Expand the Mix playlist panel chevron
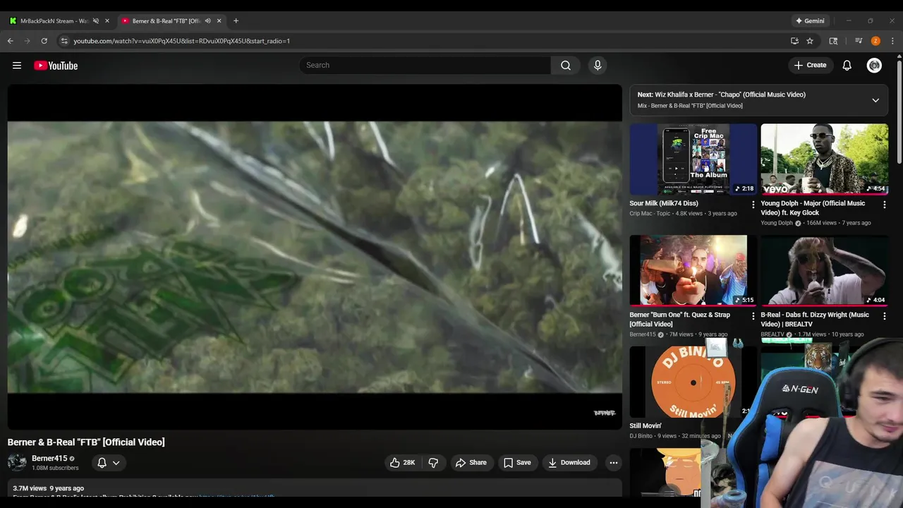 [x=875, y=100]
